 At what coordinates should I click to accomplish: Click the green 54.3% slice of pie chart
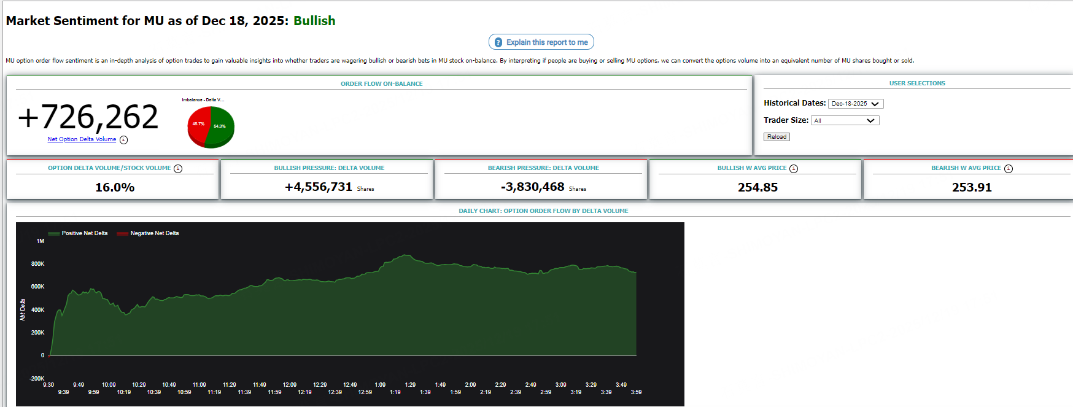click(222, 128)
